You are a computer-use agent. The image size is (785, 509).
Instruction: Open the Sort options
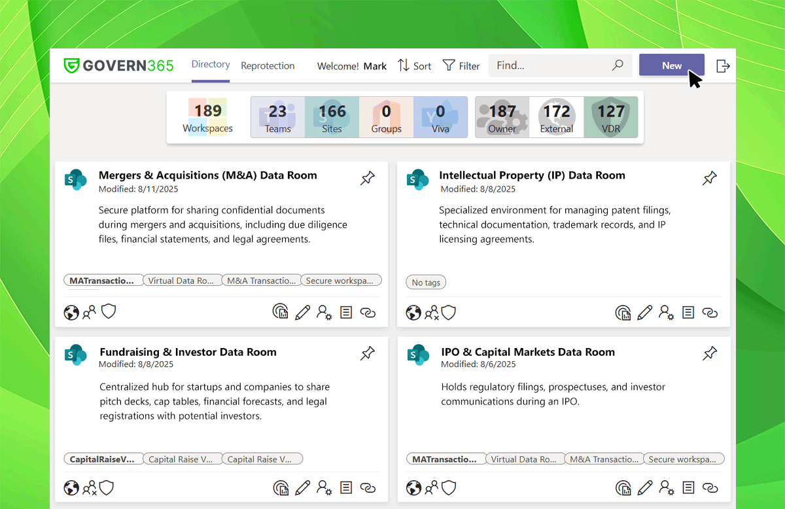tap(415, 65)
